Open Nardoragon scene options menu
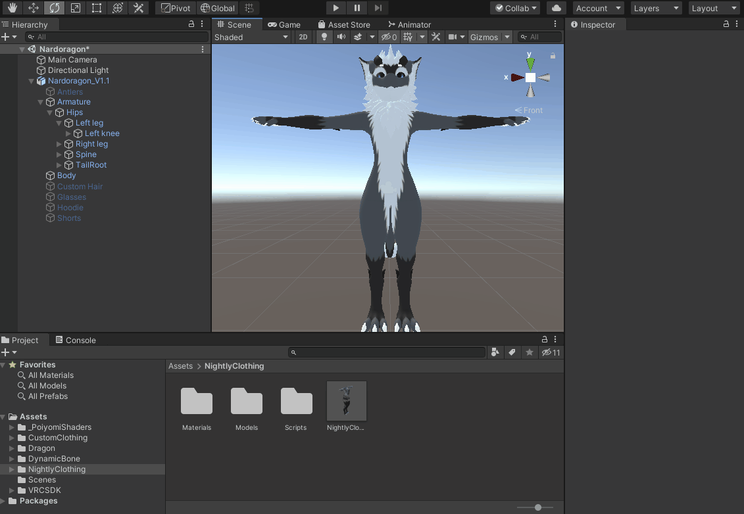 [x=203, y=49]
